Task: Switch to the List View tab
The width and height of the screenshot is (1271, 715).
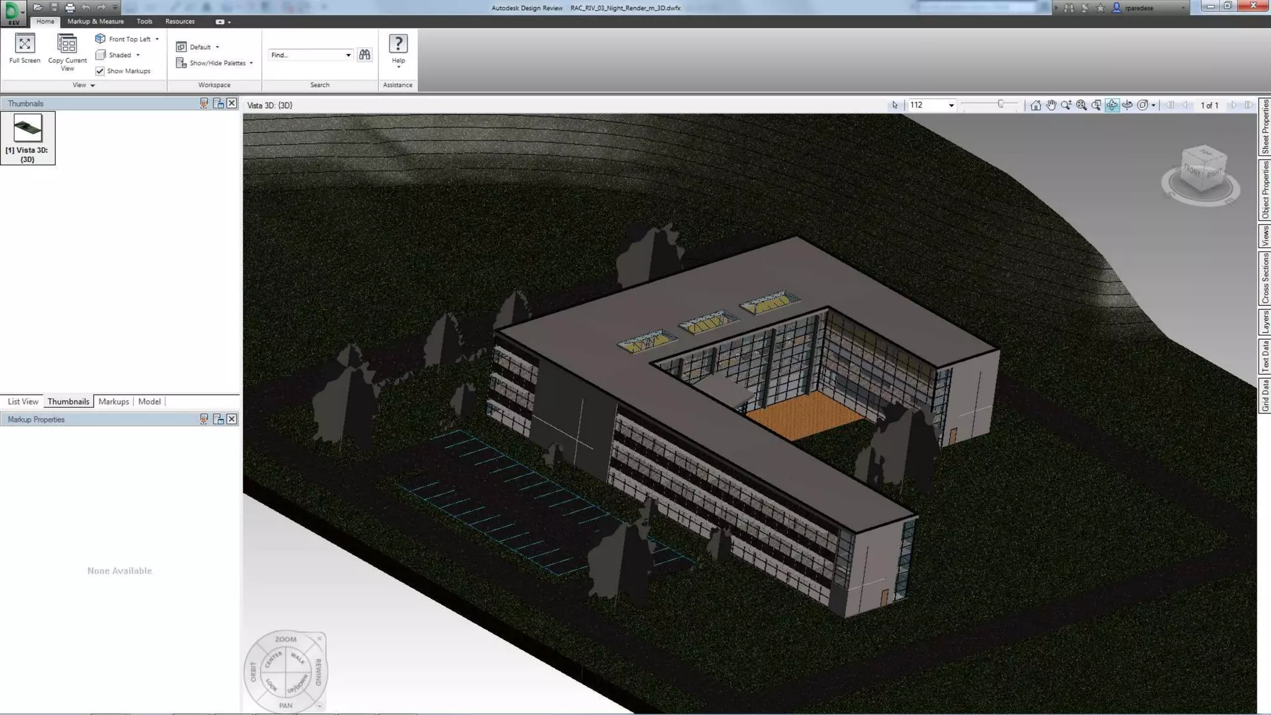Action: 23,402
